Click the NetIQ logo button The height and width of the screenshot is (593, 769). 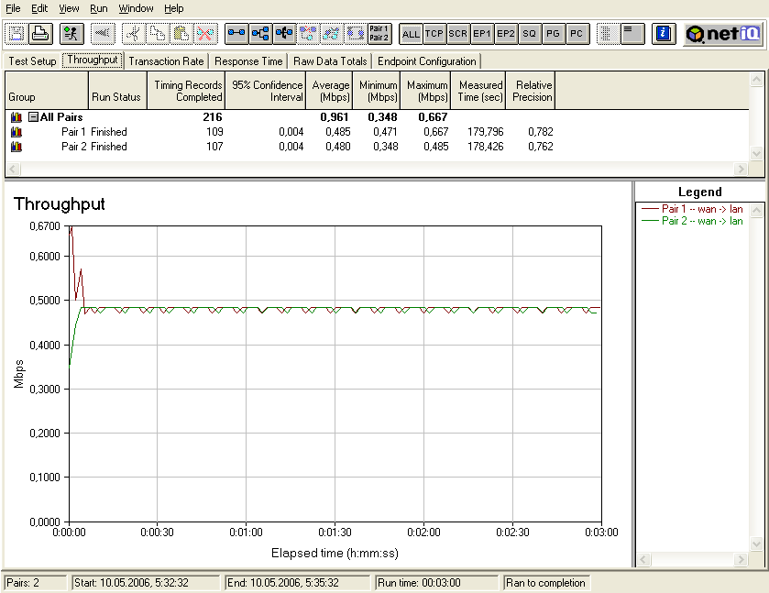pyautogui.click(x=722, y=34)
